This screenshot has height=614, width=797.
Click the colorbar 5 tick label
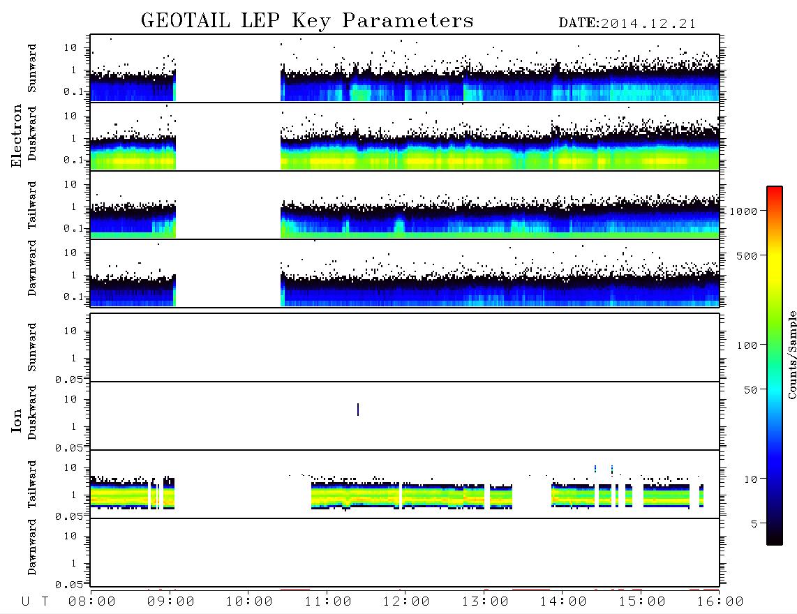(754, 523)
